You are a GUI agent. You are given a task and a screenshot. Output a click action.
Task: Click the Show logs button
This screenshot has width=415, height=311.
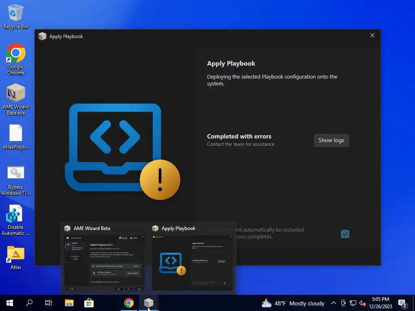(331, 141)
